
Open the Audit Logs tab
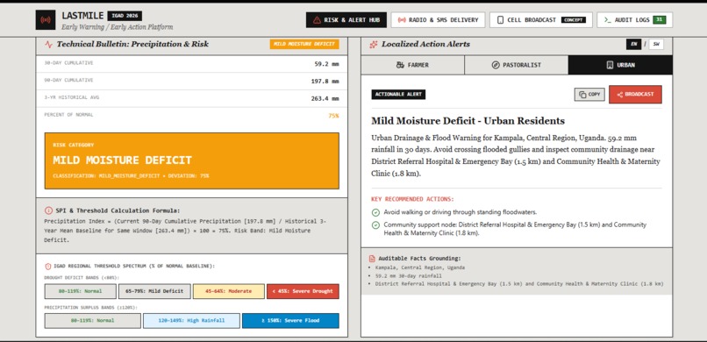[x=634, y=20]
